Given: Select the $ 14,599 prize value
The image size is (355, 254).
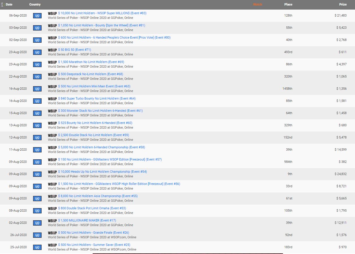Looking at the screenshot, I should coord(340,150).
